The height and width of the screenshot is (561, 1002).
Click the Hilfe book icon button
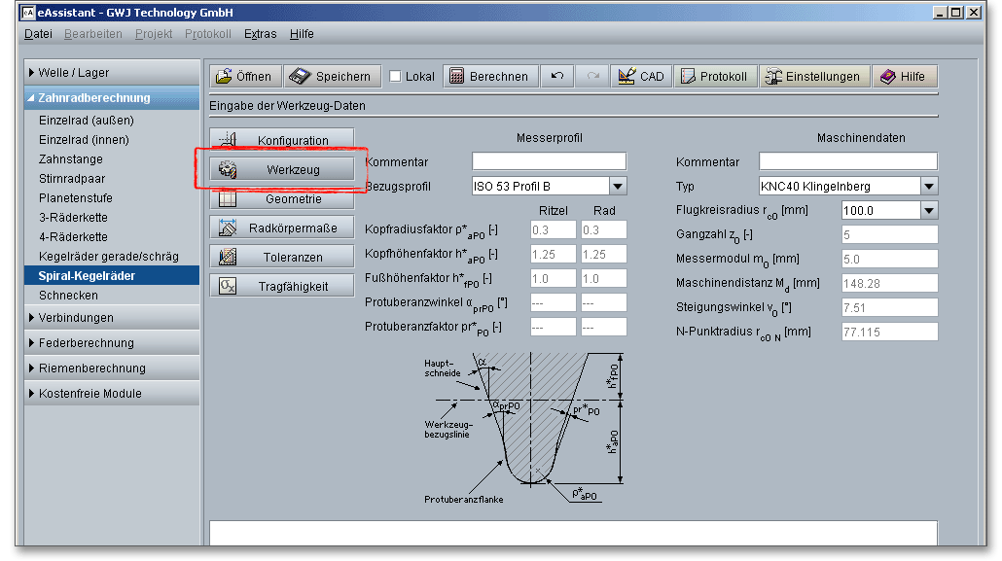(x=904, y=76)
